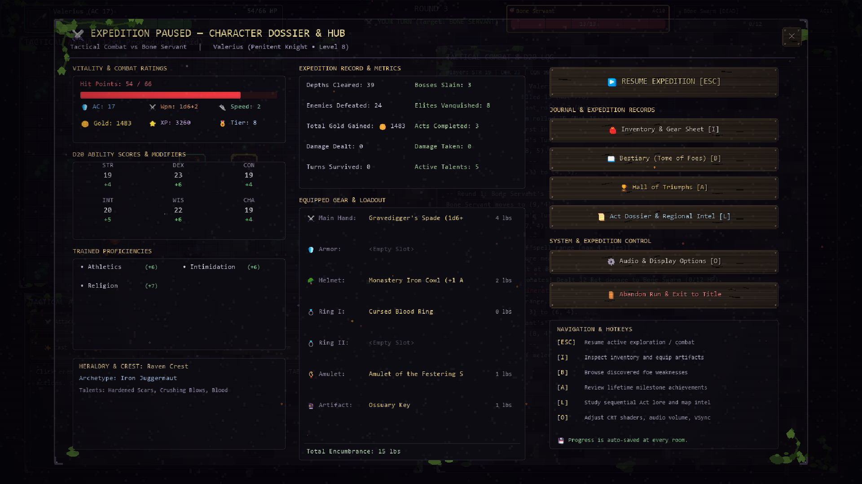Click the Speed boot icon
This screenshot has width=862, height=484.
pos(222,107)
